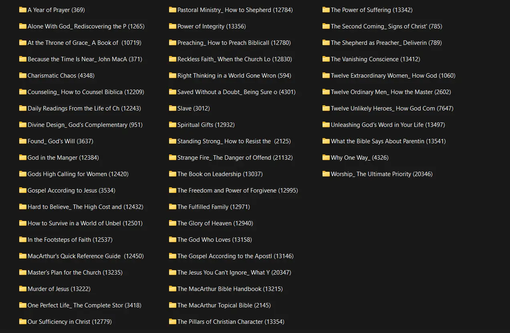This screenshot has width=510, height=333.
Task: Select MacArthur's Quick Reference Guide (12450)
Action: click(x=86, y=256)
